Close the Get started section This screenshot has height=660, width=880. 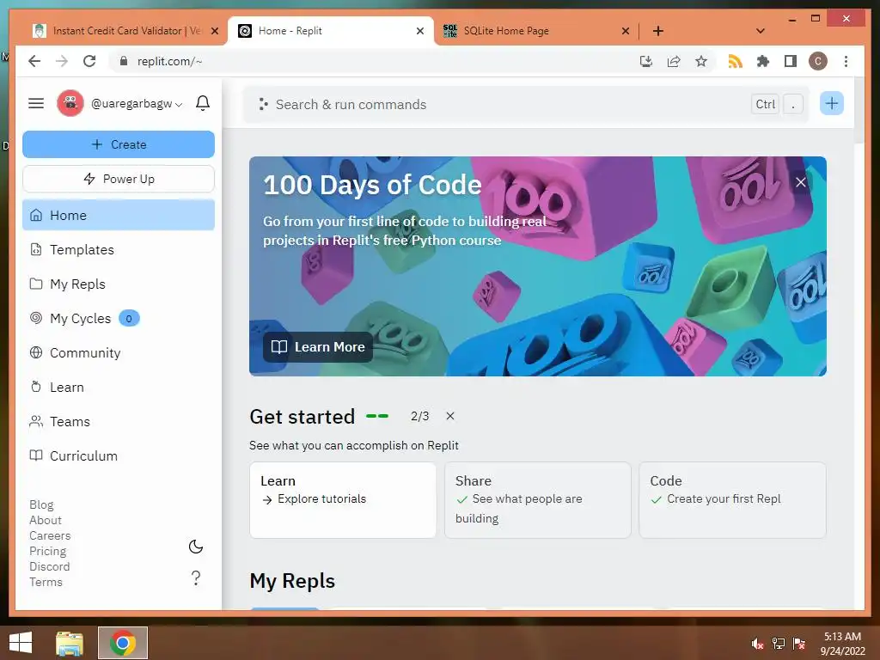click(x=450, y=416)
